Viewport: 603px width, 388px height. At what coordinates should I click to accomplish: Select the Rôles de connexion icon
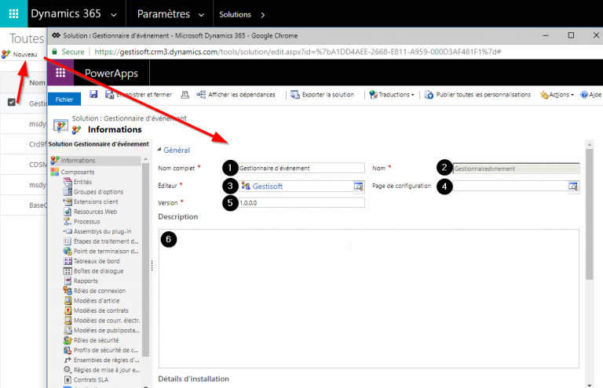(68, 291)
